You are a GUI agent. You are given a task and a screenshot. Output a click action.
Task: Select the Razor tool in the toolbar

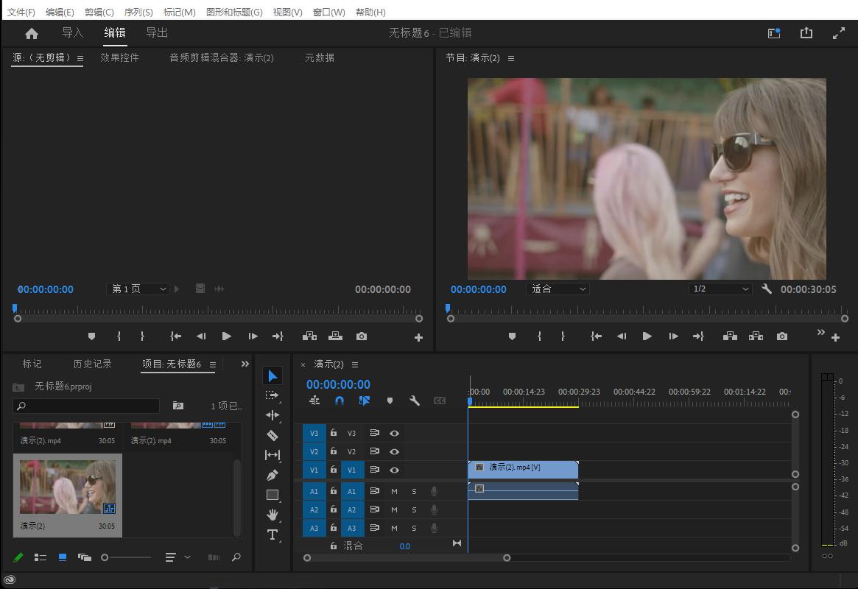[x=272, y=435]
